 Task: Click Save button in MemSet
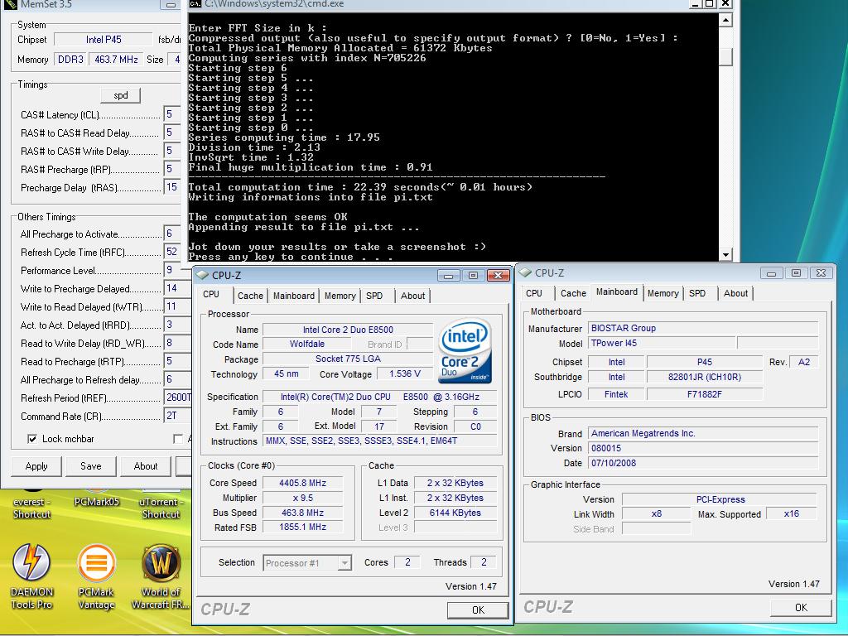point(91,466)
